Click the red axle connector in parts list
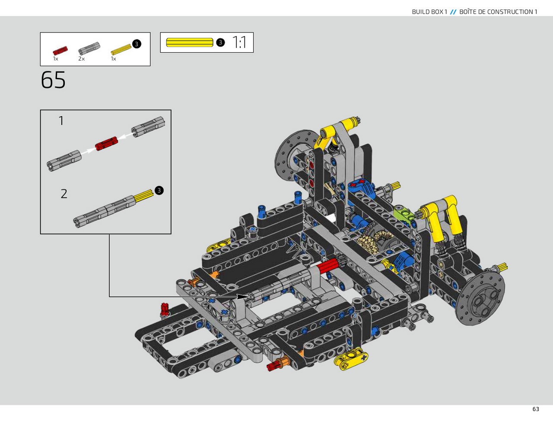553x421 pixels. point(60,51)
